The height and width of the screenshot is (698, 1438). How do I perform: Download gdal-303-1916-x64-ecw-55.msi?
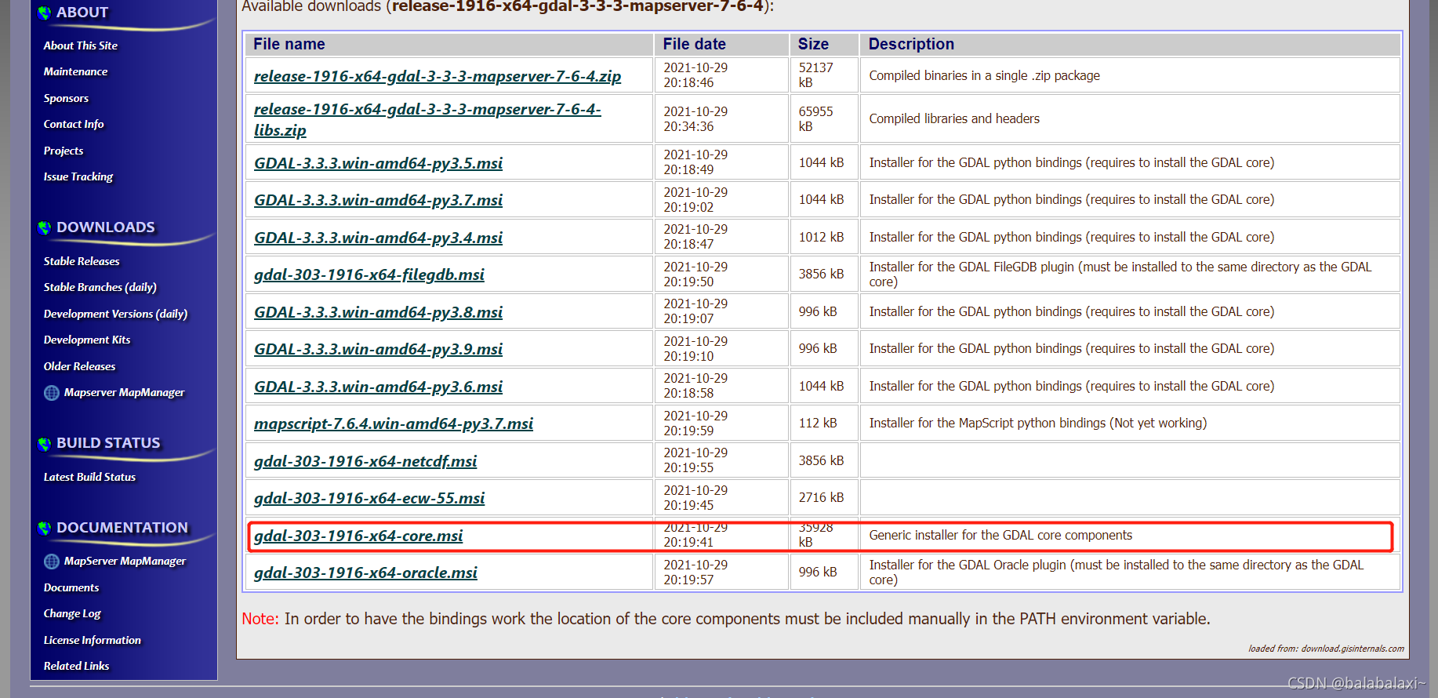[369, 498]
